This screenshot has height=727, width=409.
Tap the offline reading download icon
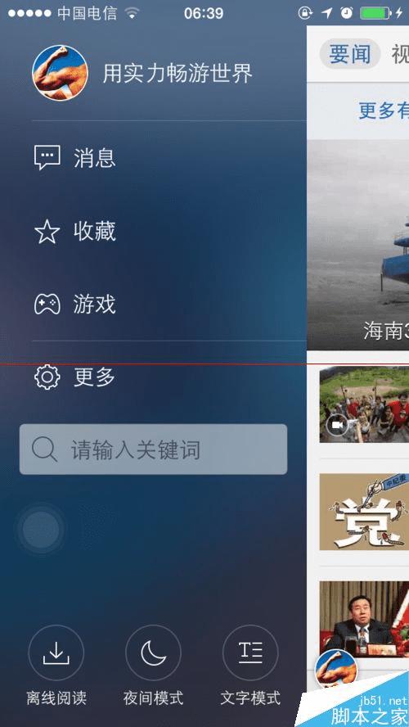click(x=56, y=652)
